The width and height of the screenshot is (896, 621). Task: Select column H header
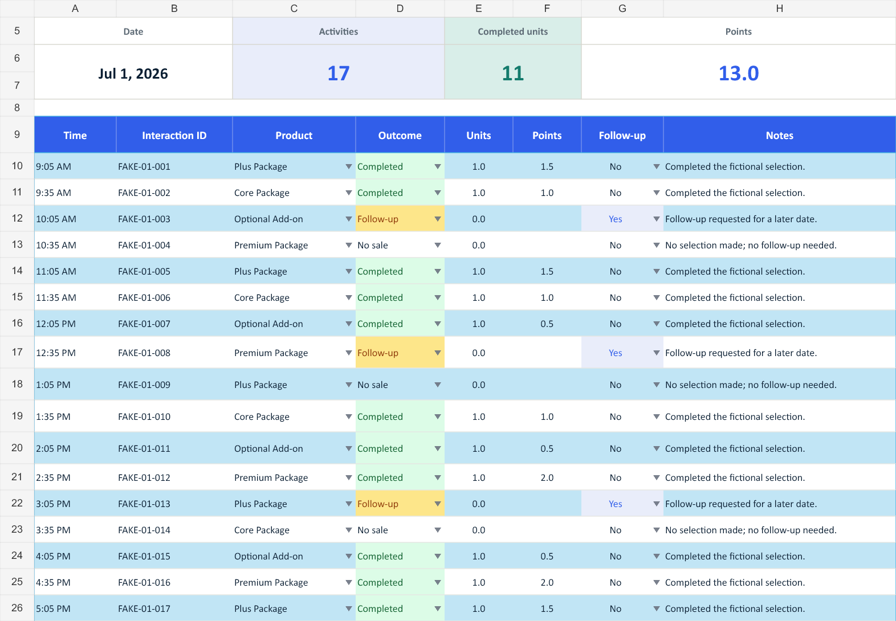pos(780,9)
